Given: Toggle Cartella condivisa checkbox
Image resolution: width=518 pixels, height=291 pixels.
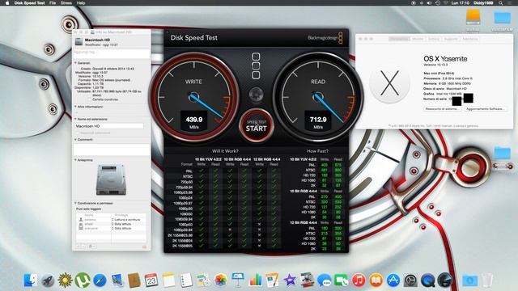Looking at the screenshot, I should coord(90,99).
